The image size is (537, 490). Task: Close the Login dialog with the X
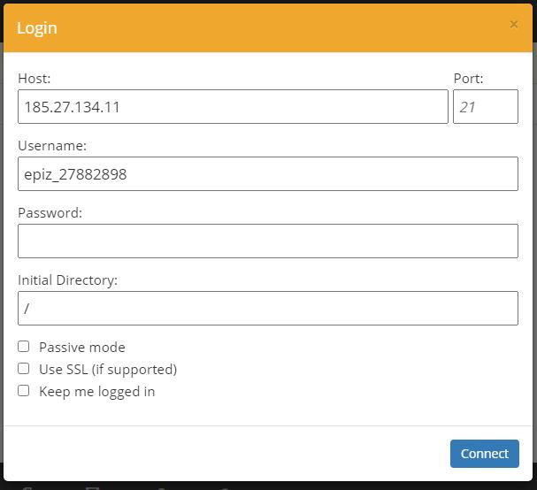coord(514,25)
